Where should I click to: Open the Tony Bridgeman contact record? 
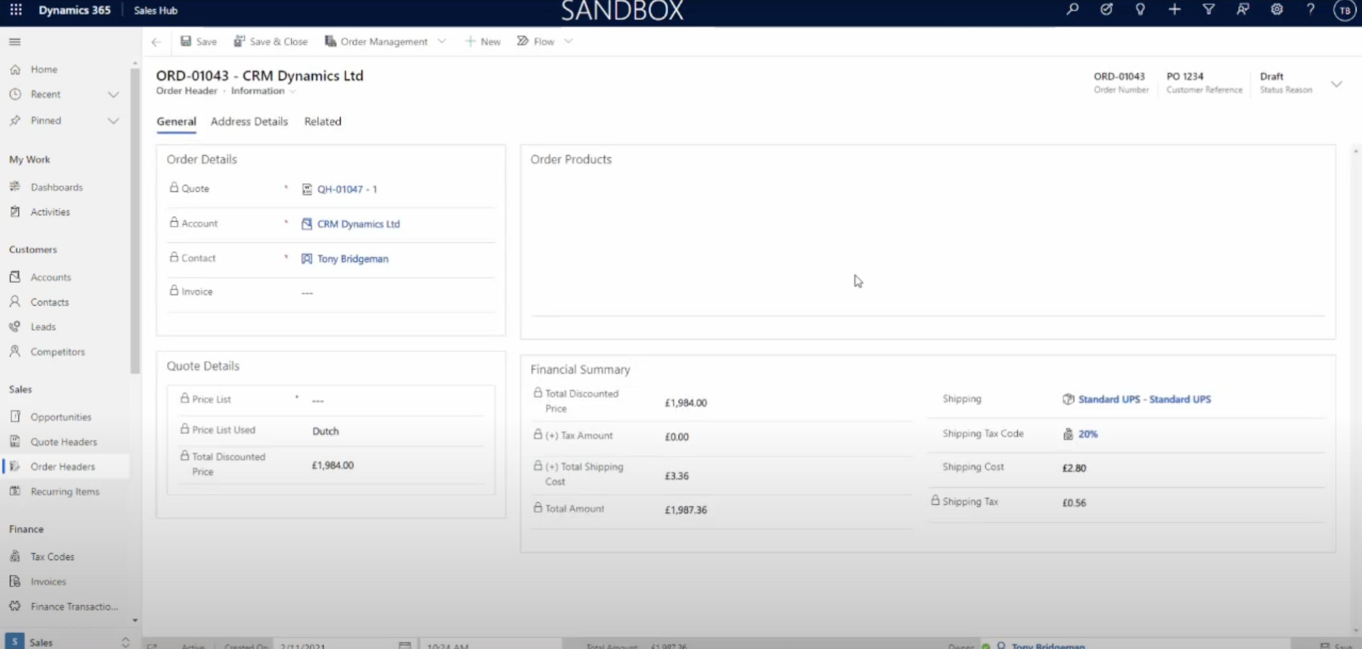[352, 259]
